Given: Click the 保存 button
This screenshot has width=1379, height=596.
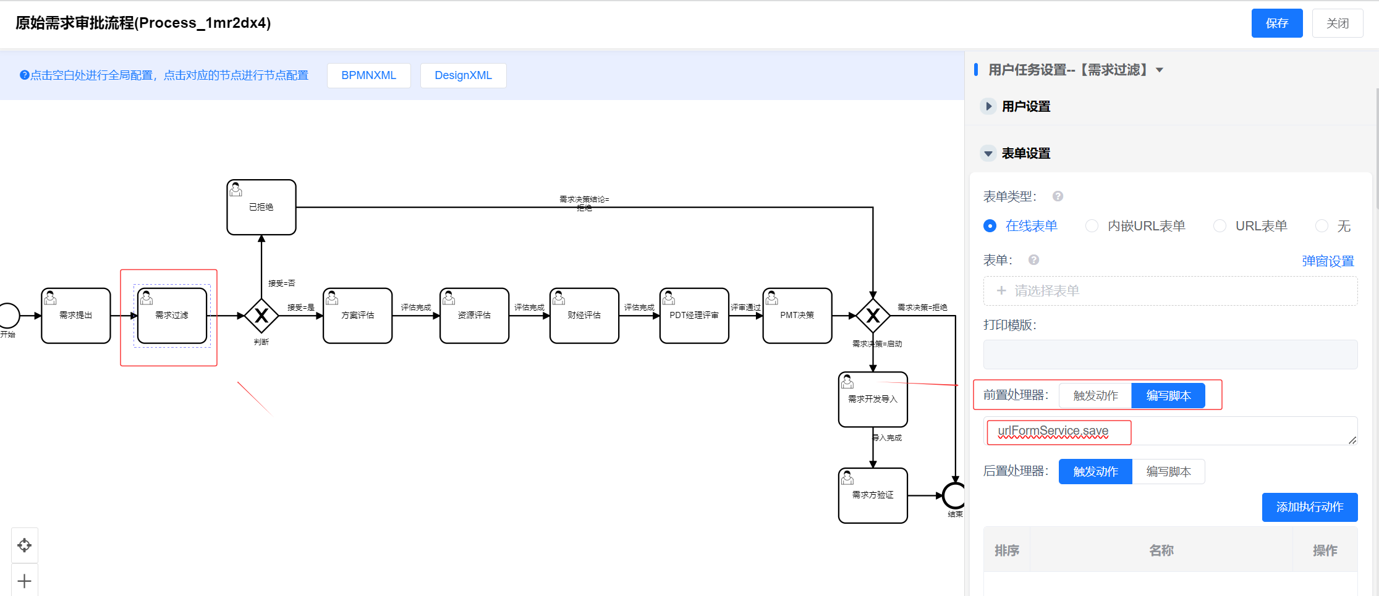Looking at the screenshot, I should (1276, 23).
